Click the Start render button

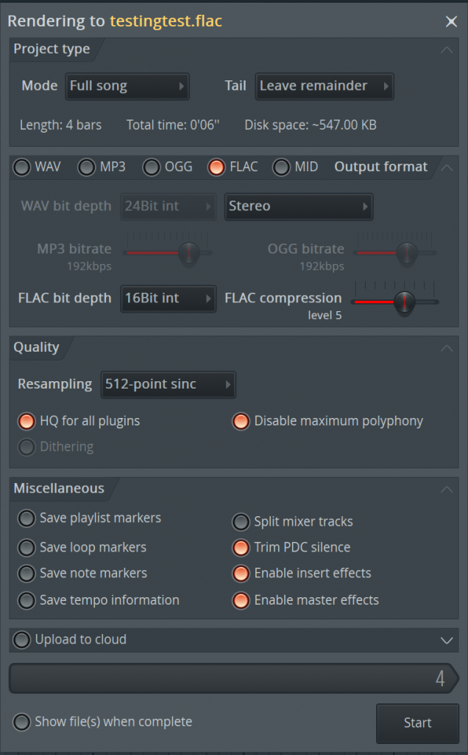[417, 723]
